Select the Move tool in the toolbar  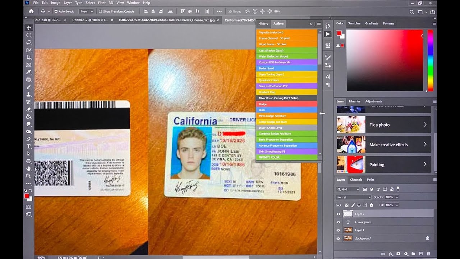click(29, 28)
